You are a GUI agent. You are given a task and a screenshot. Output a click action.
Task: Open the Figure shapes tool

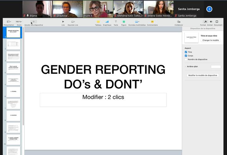click(x=124, y=22)
